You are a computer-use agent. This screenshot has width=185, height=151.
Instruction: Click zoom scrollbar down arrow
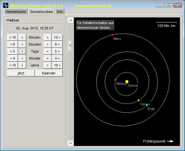pos(71,143)
